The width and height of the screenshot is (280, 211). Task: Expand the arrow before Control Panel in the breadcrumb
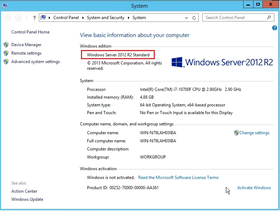tap(49, 18)
